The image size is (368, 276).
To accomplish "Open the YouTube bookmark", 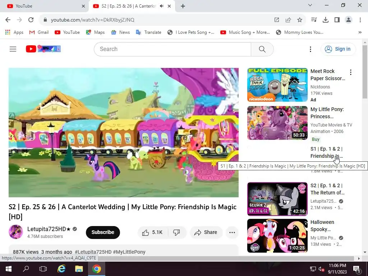I will [x=67, y=32].
